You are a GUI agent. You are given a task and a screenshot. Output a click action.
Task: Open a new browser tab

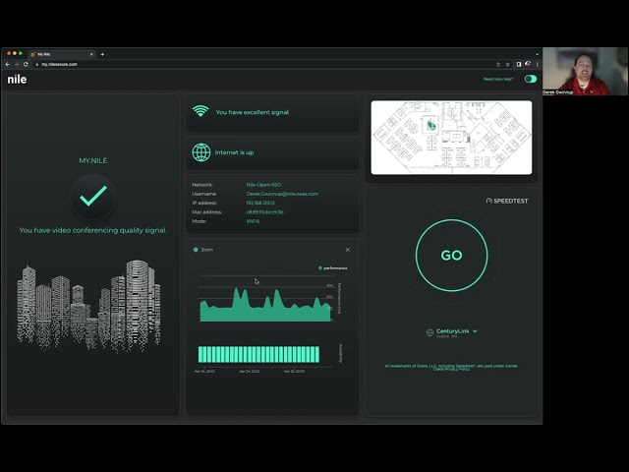click(102, 54)
